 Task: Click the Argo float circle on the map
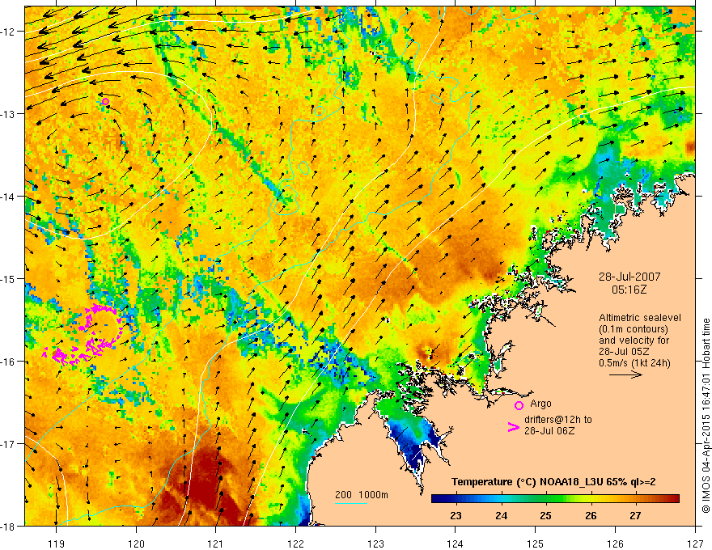pyautogui.click(x=105, y=101)
